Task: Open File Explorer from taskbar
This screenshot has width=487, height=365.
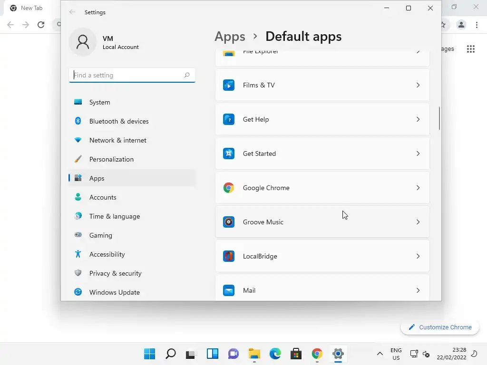Action: 254,354
